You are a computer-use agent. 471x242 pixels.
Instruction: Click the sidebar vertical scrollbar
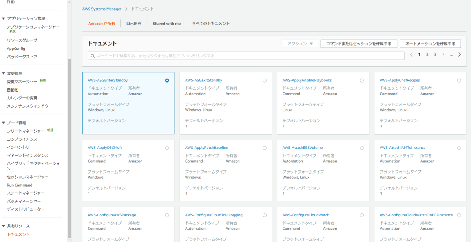point(69,148)
